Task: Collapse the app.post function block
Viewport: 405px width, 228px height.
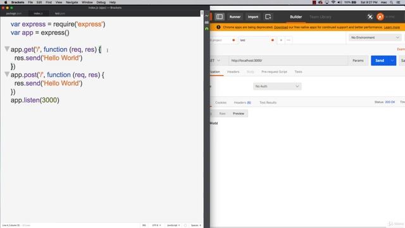Action: click(x=7, y=75)
